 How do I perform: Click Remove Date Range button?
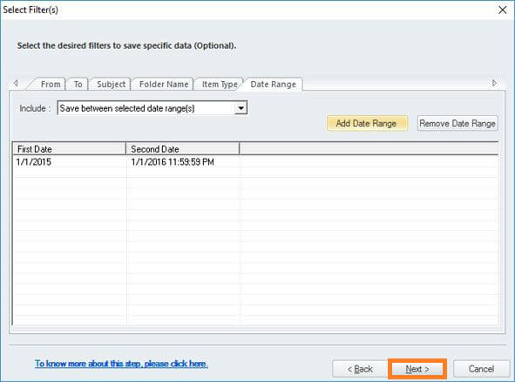[457, 123]
